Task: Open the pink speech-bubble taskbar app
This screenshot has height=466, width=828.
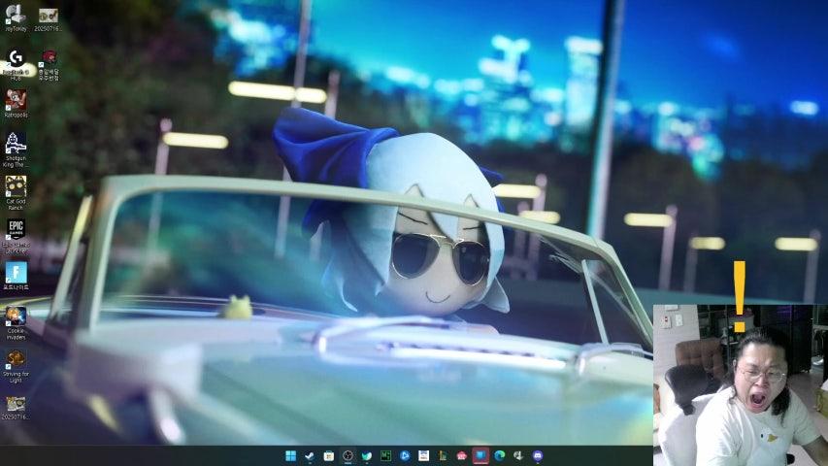Action: coord(461,455)
